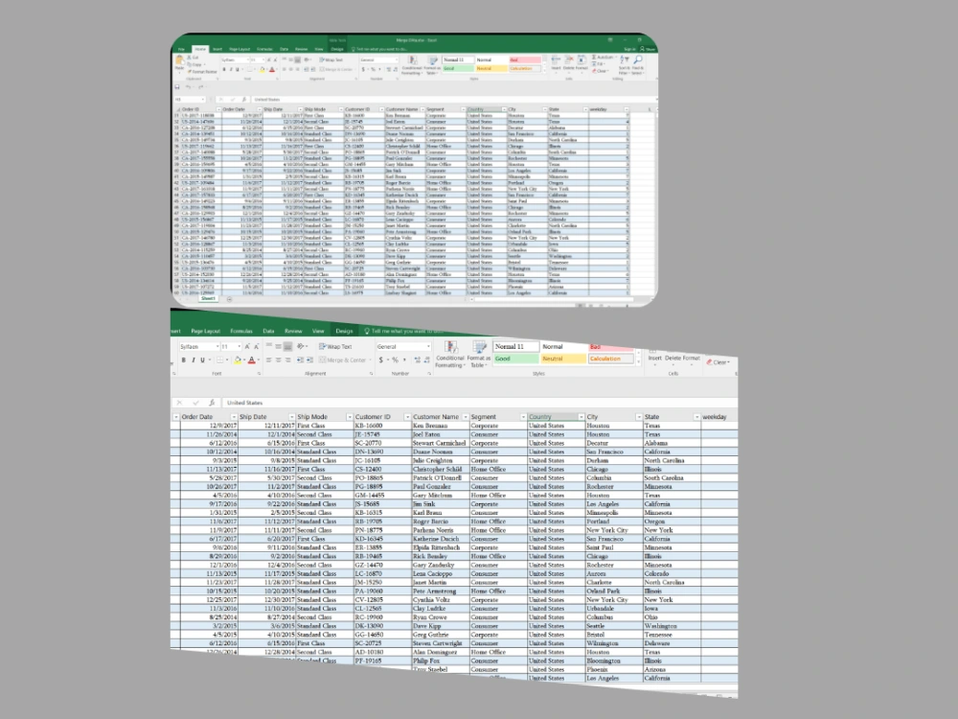Screen dimensions: 958x719
Task: Open Page Layout tab in enlarged lower view
Action: click(x=205, y=331)
